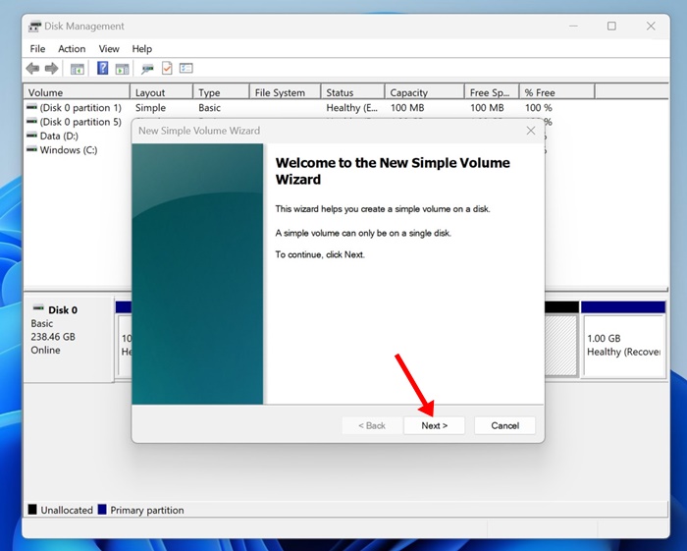Viewport: 687px width, 551px height.
Task: Click the disk drive toolbar icon
Action: point(147,69)
